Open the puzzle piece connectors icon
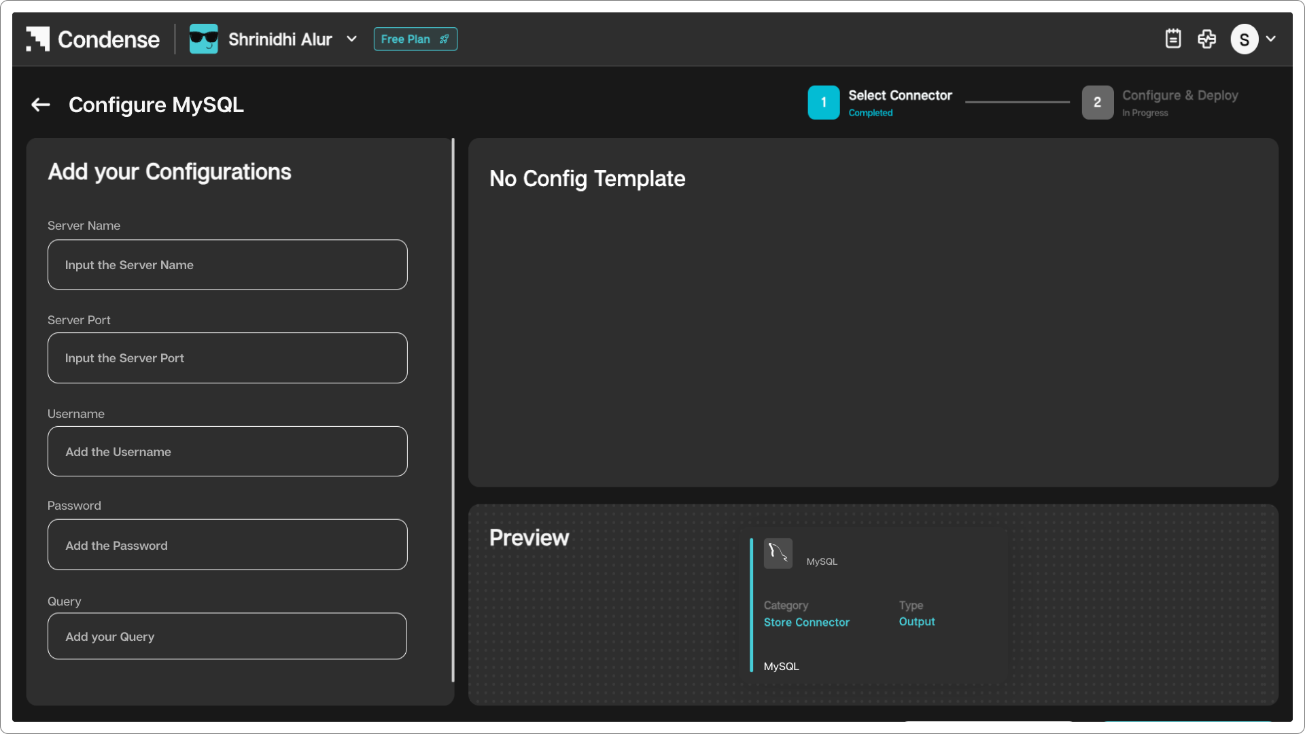Viewport: 1305px width, 734px height. click(x=1207, y=39)
